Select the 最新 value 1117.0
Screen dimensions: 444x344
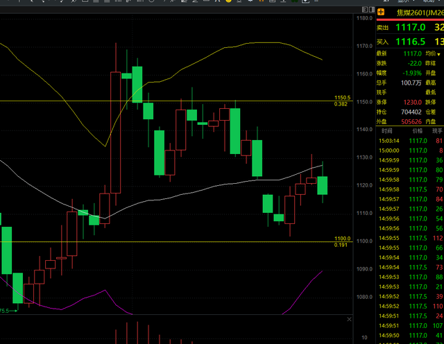(412, 54)
